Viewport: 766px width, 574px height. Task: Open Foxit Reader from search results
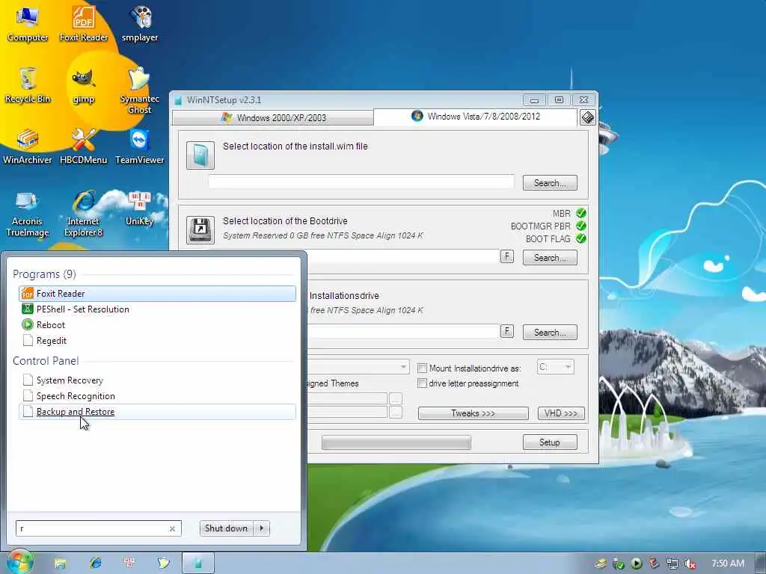point(157,293)
